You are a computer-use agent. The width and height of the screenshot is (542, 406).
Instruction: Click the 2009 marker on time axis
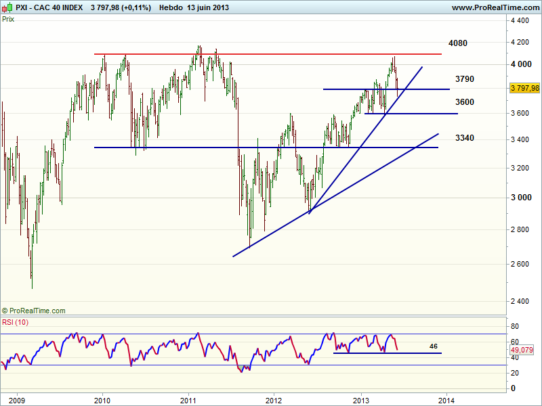pyautogui.click(x=16, y=399)
